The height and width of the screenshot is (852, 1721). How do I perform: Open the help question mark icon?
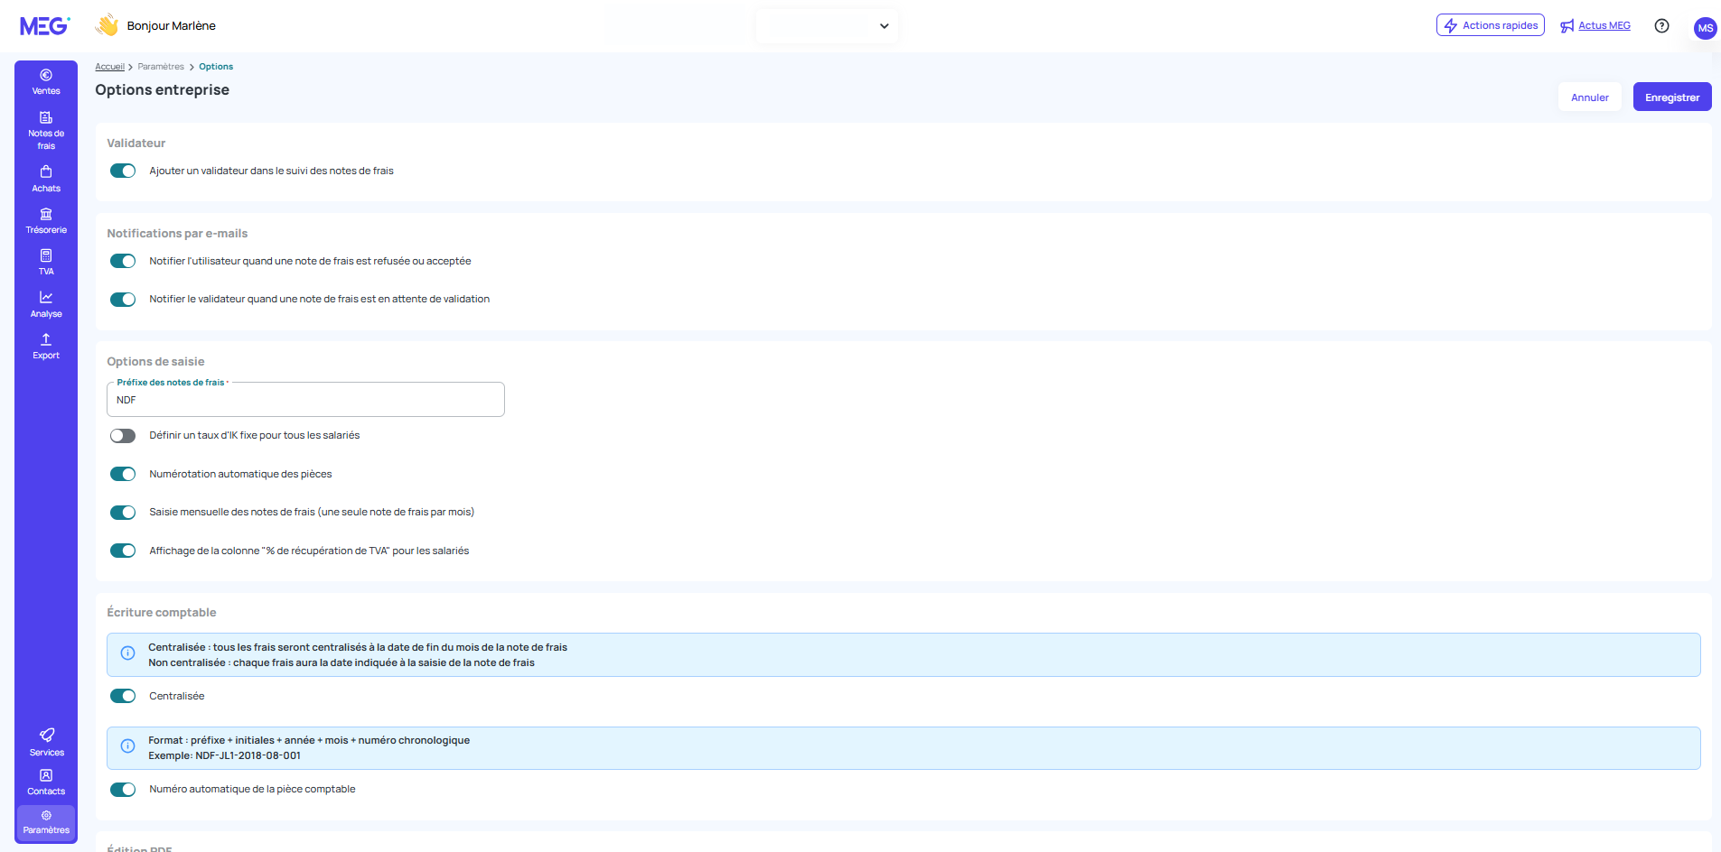coord(1661,26)
